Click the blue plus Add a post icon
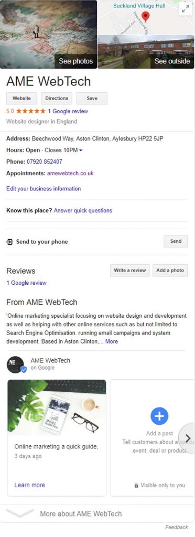 pyautogui.click(x=159, y=416)
